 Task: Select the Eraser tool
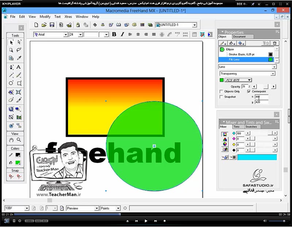click(11, 100)
